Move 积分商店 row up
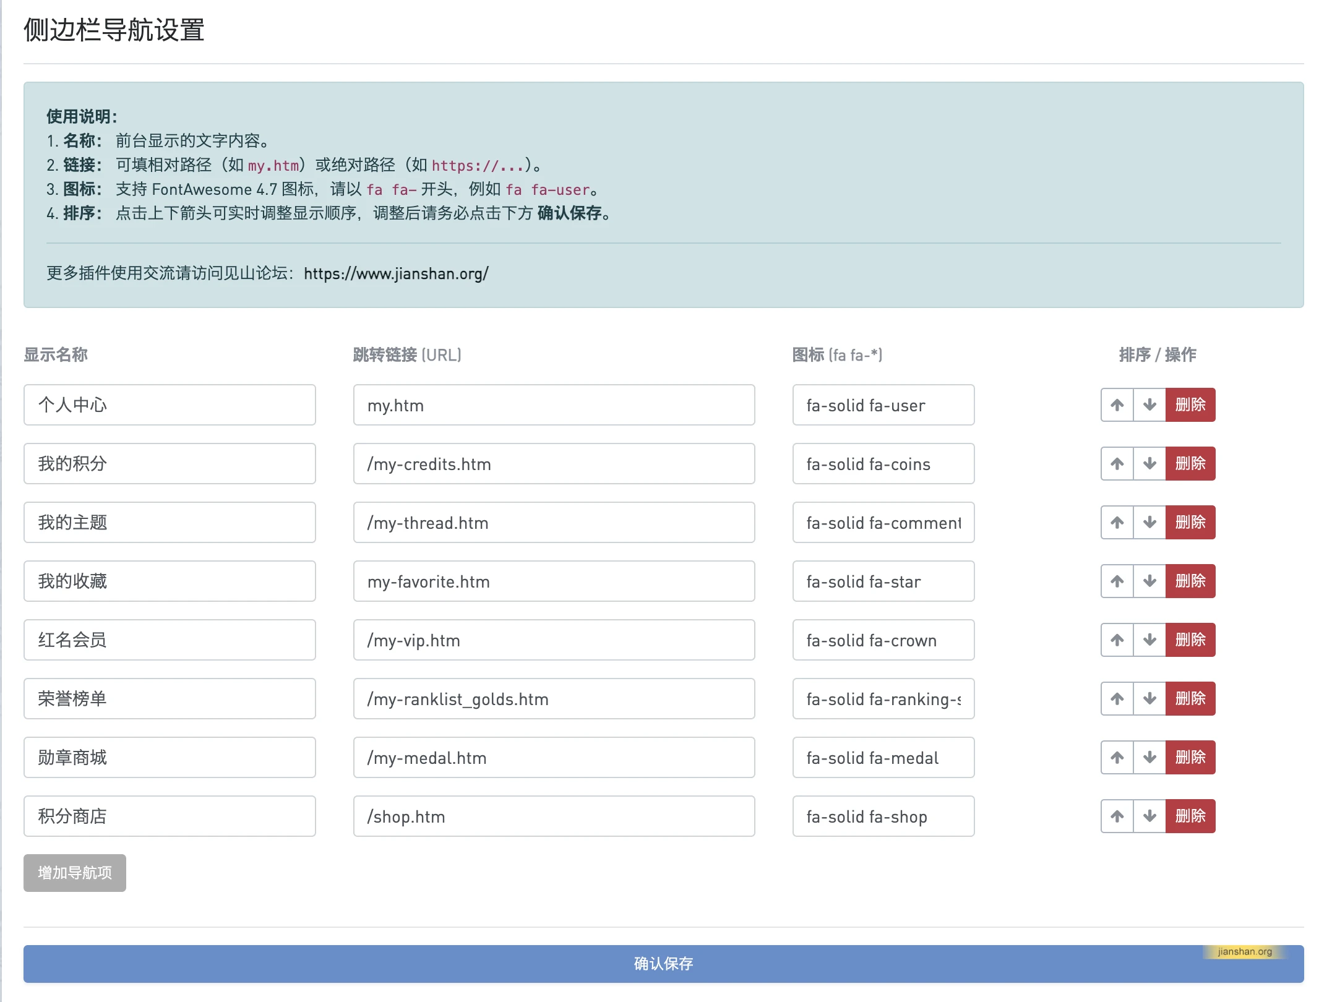This screenshot has width=1319, height=1002. point(1117,816)
